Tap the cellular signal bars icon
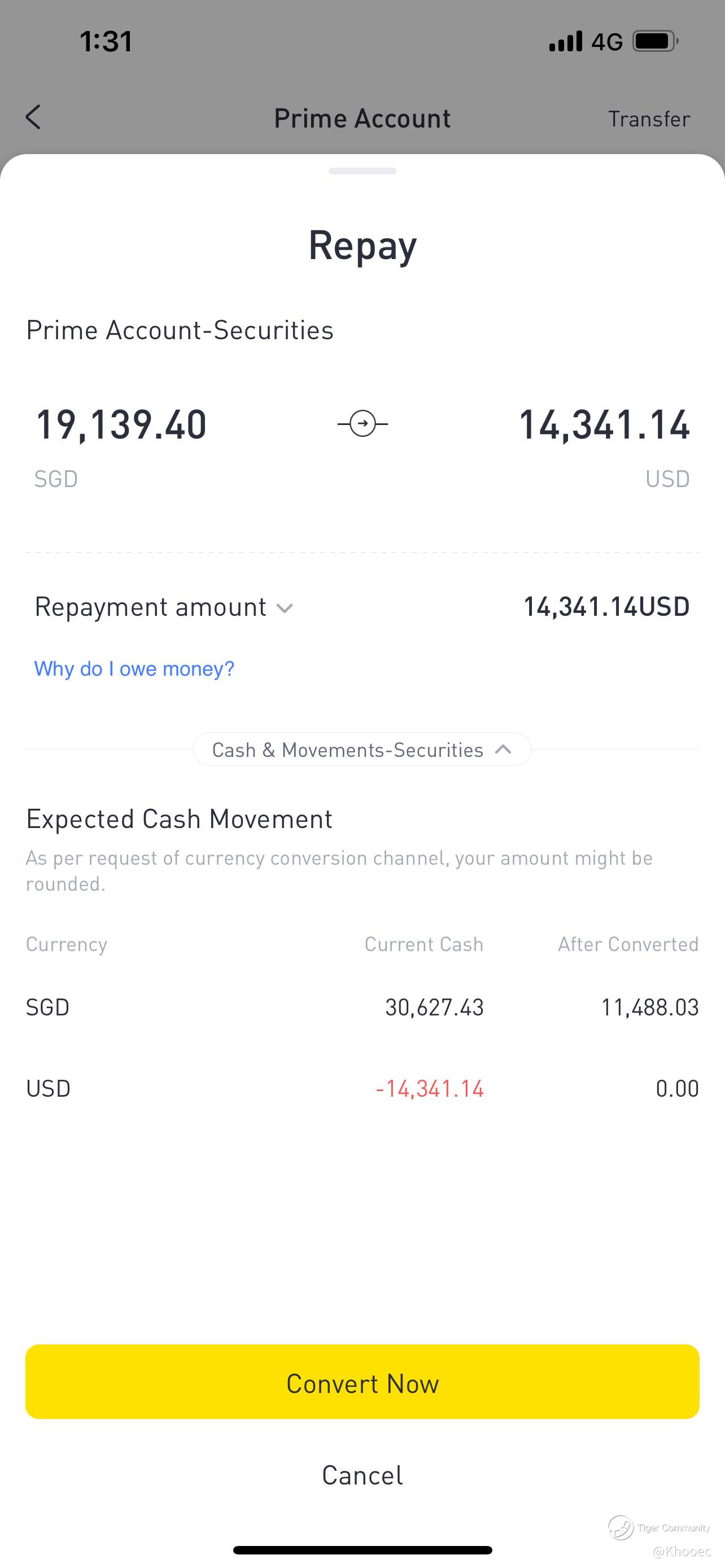Viewport: 725px width, 1568px height. coord(566,41)
